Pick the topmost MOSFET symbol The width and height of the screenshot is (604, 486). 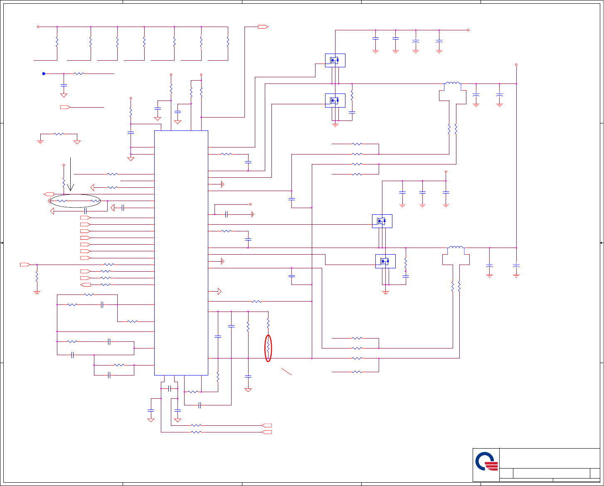tap(335, 60)
